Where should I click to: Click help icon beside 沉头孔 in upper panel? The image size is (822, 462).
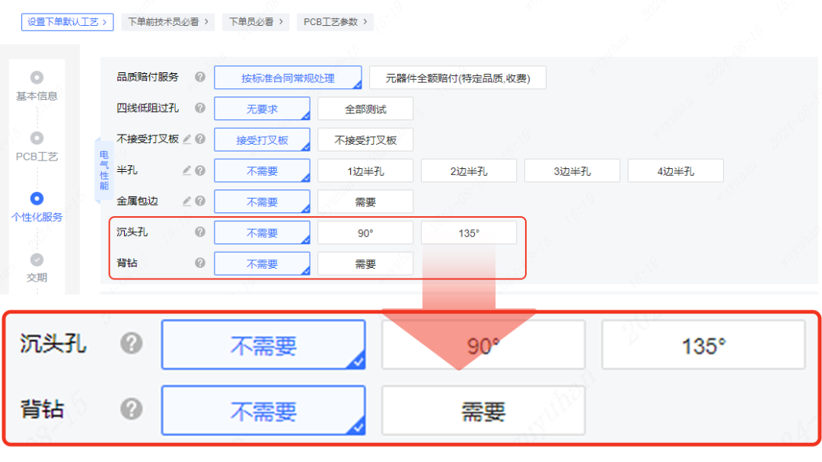pos(200,232)
